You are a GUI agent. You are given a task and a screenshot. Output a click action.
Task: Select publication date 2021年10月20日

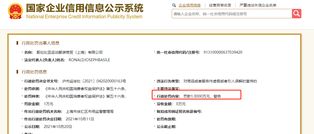[x=58, y=127]
